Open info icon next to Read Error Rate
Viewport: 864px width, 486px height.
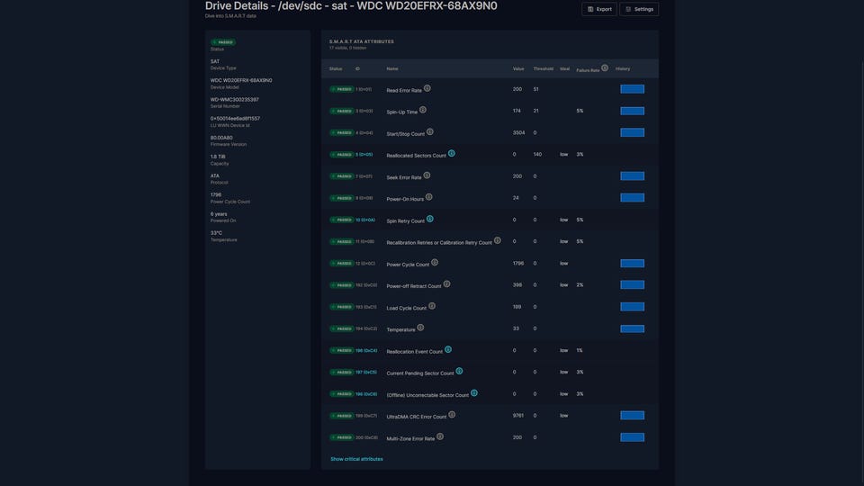[x=427, y=88]
